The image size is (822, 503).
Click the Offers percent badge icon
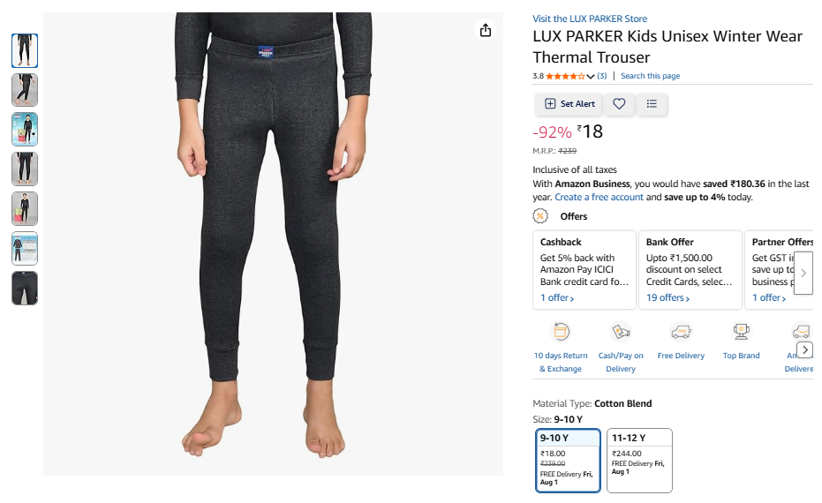pos(540,216)
